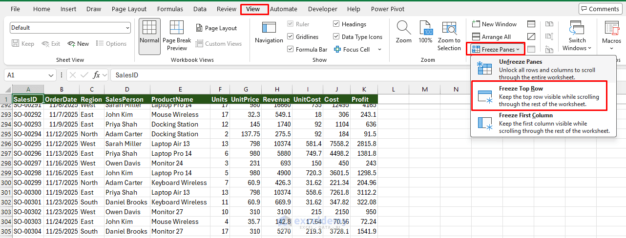This screenshot has height=238, width=626.
Task: Click unit price 137.75
Action: [x=246, y=134]
